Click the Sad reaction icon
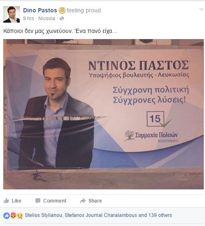Screen dimensions: 205x226 [x=20, y=216]
